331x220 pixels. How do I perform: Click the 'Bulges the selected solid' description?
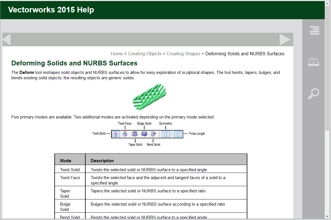click(158, 204)
